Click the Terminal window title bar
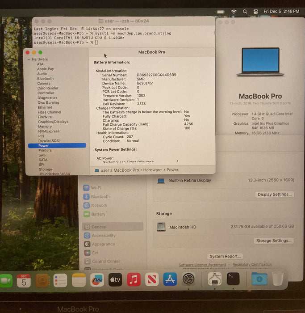This screenshot has height=313, width=305. click(124, 21)
